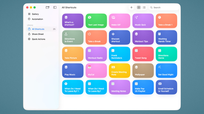Run the Text Last Image shortcut

(x=96, y=21)
